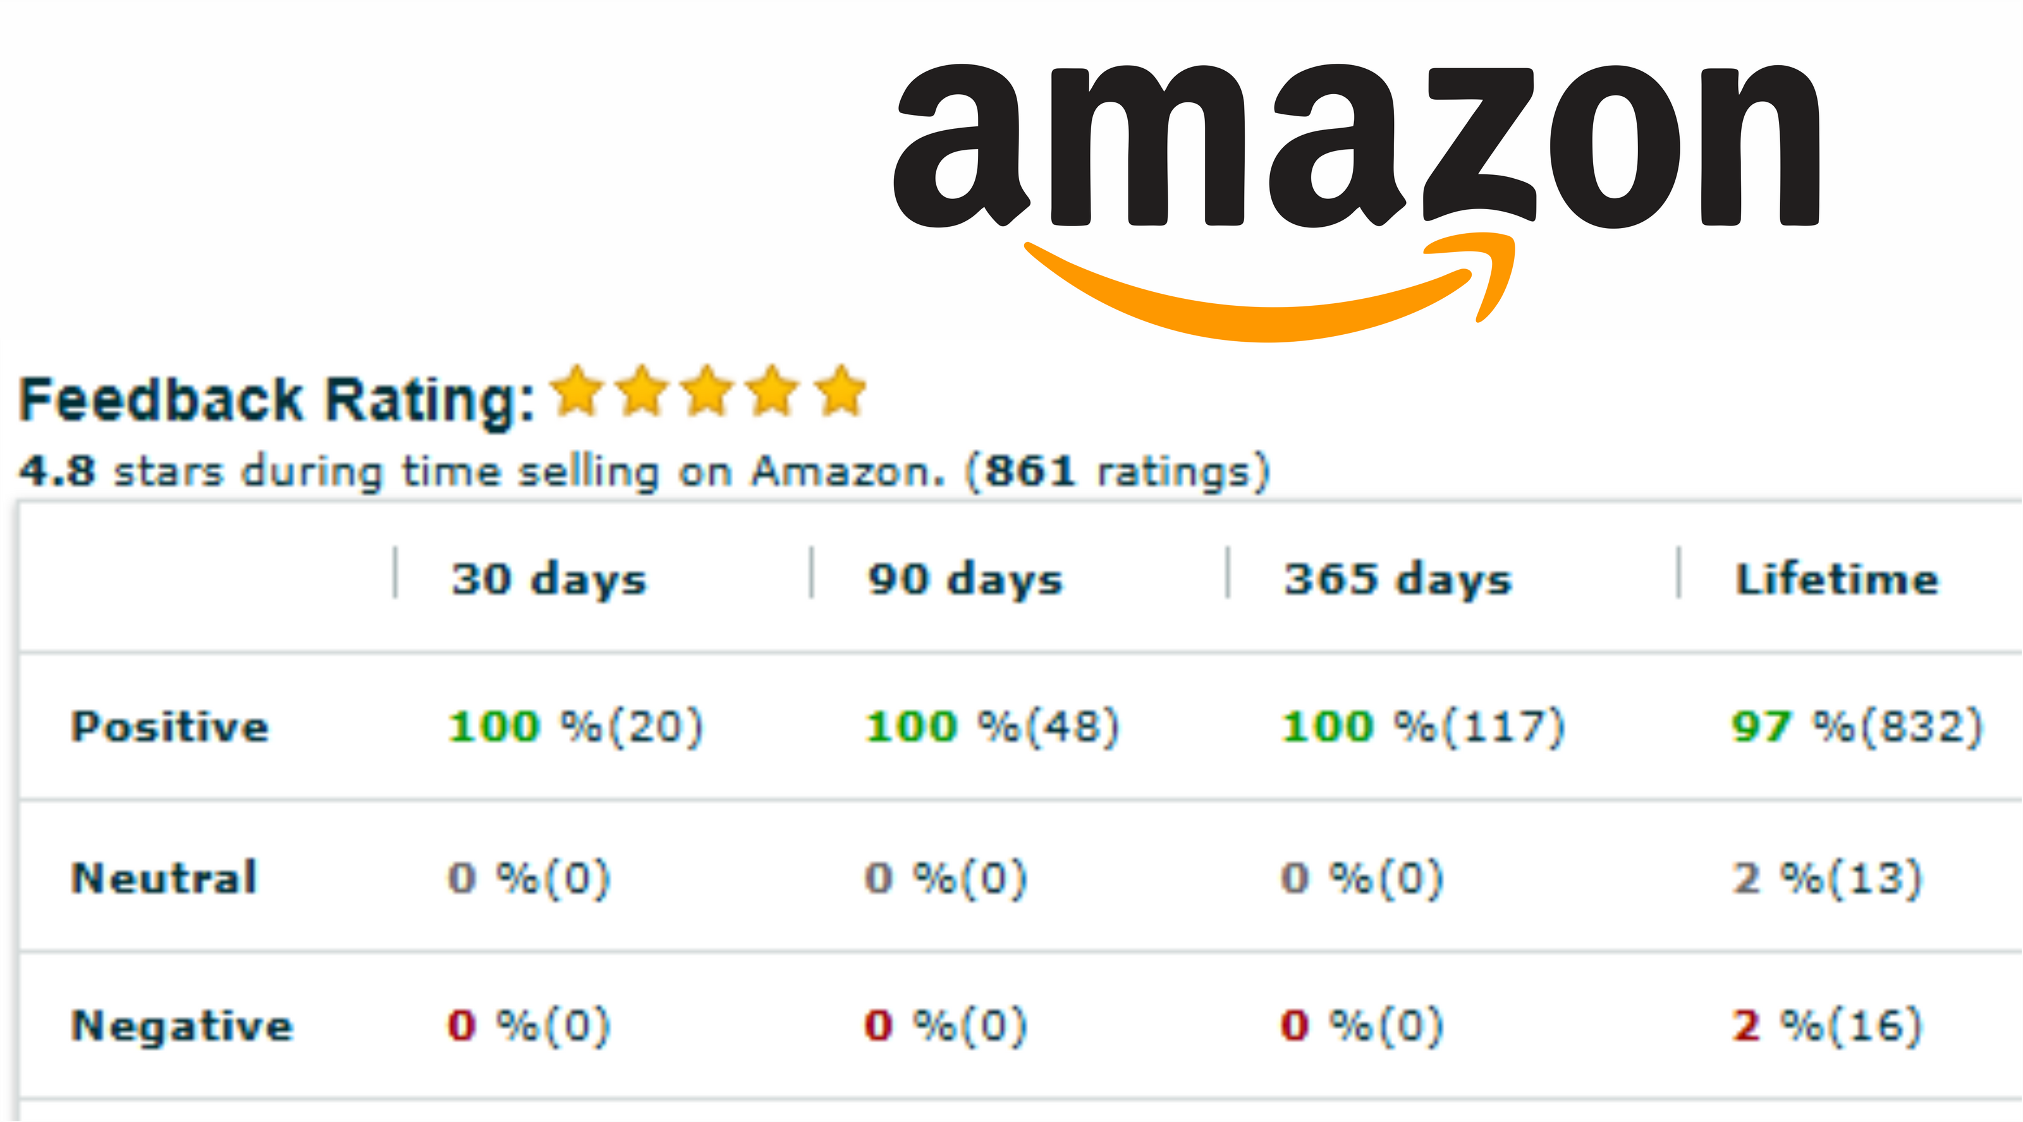Click the "Neutral" row label
The height and width of the screenshot is (1122, 2023).
click(164, 878)
